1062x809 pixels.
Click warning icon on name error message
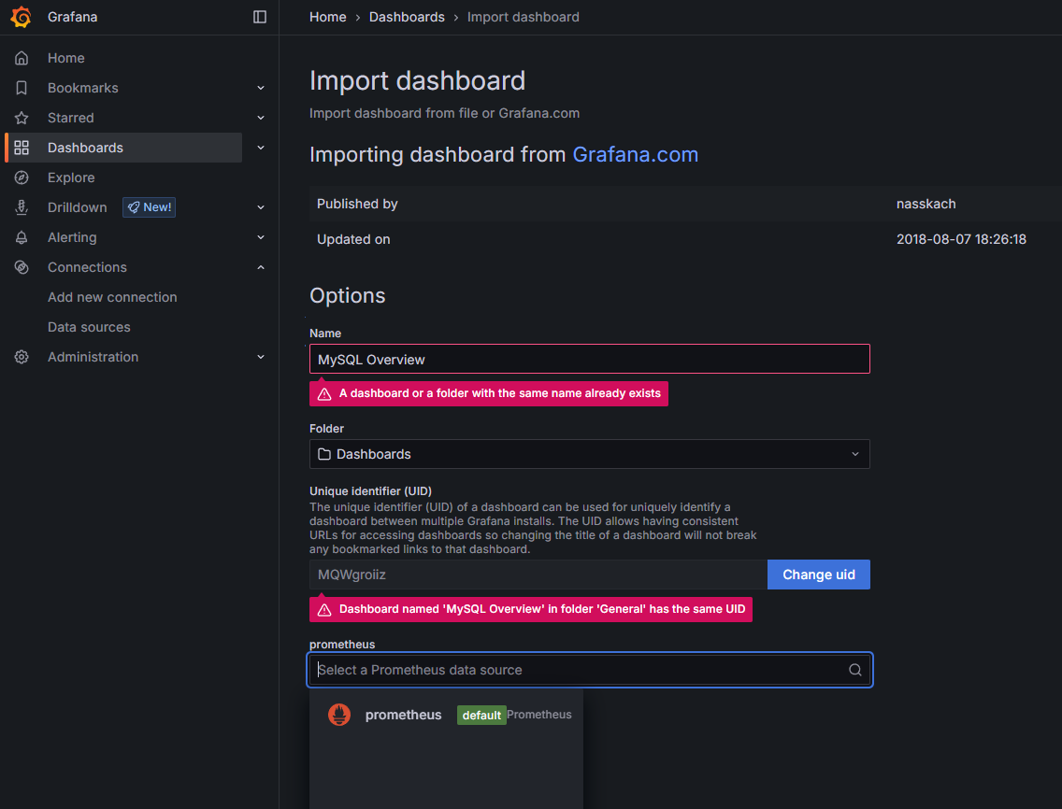click(x=324, y=394)
